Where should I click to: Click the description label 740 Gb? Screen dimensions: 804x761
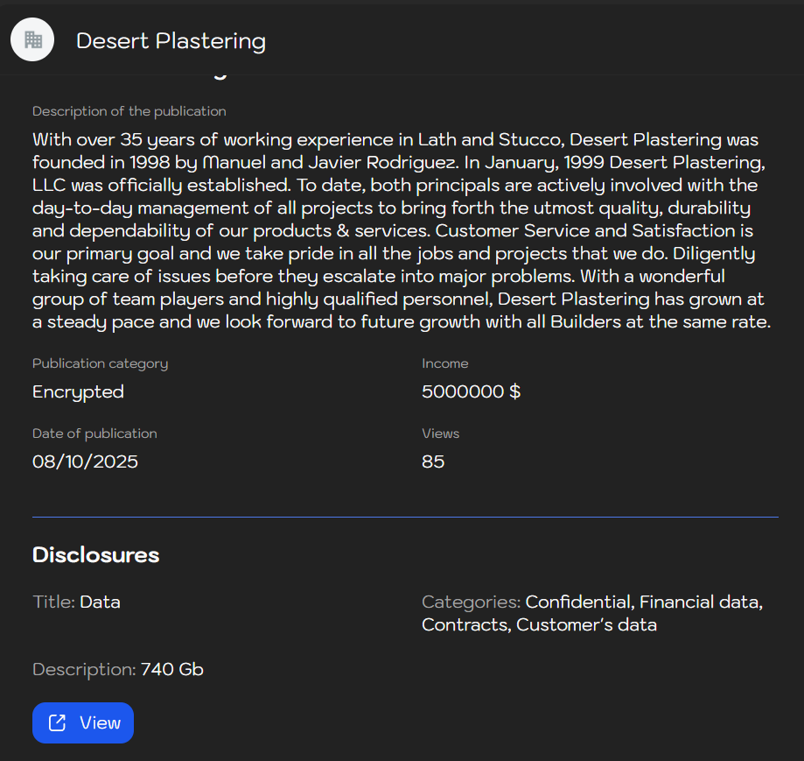coord(171,669)
